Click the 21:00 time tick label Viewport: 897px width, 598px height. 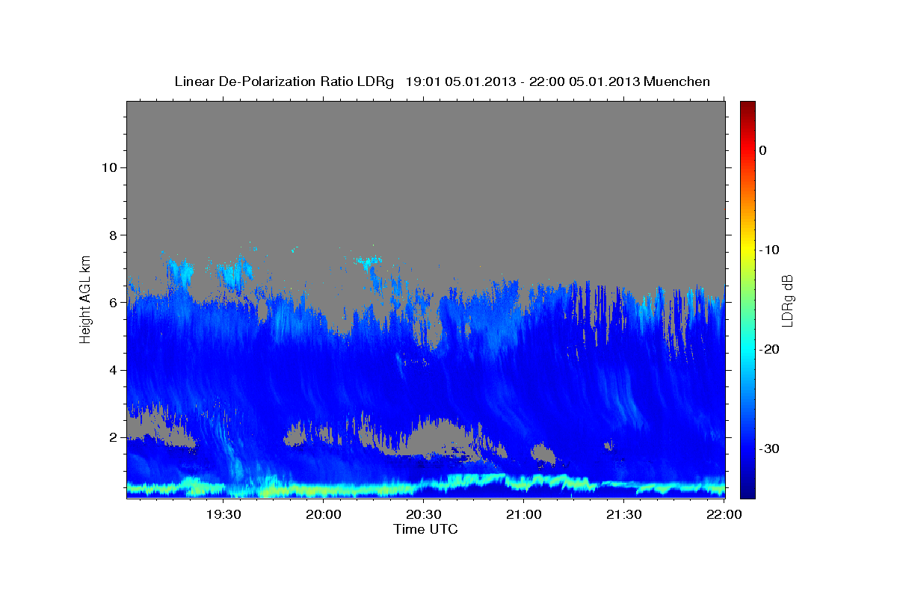(523, 515)
